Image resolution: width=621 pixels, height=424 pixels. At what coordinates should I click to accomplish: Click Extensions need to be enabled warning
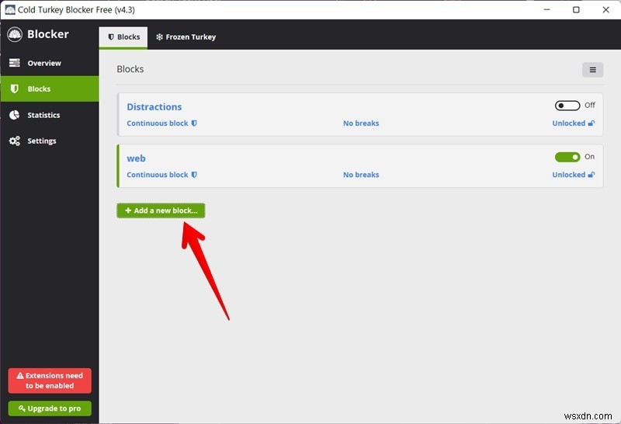click(50, 381)
